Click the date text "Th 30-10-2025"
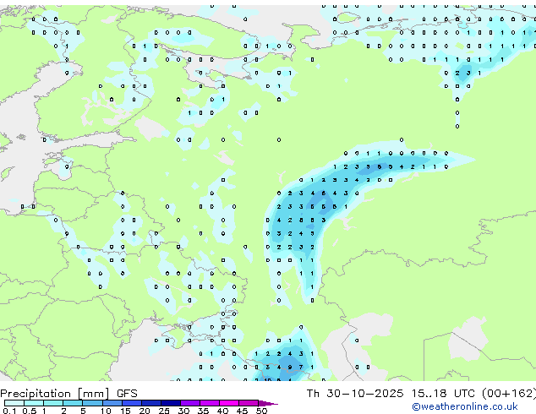The image size is (536, 414). coord(355,394)
